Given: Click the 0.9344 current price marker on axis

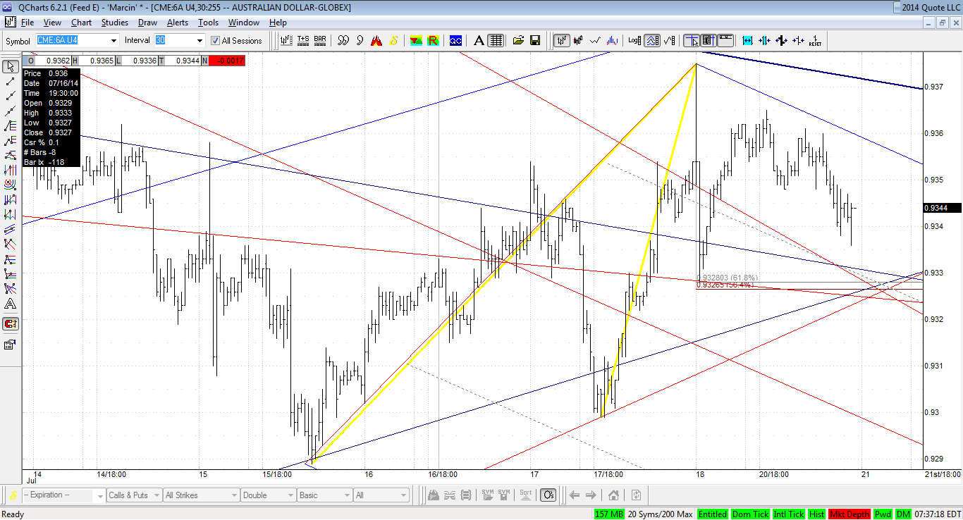Looking at the screenshot, I should click(941, 208).
